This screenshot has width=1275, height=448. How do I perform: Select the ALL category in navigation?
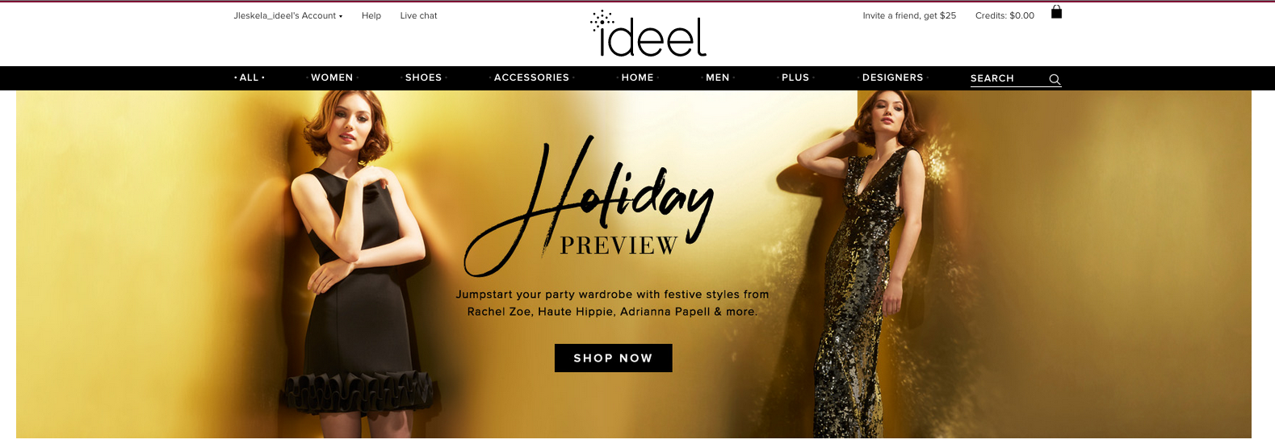(250, 77)
